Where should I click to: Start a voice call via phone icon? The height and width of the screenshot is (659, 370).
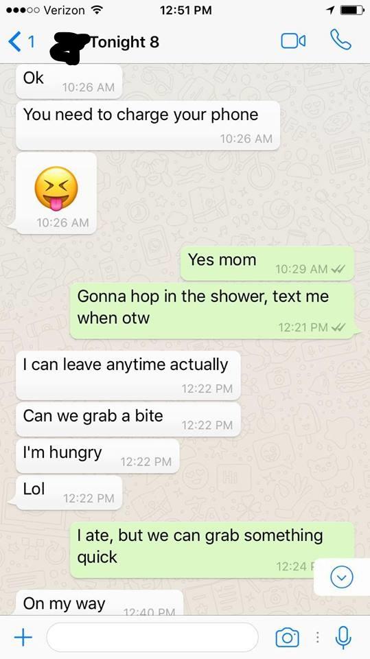pos(340,40)
